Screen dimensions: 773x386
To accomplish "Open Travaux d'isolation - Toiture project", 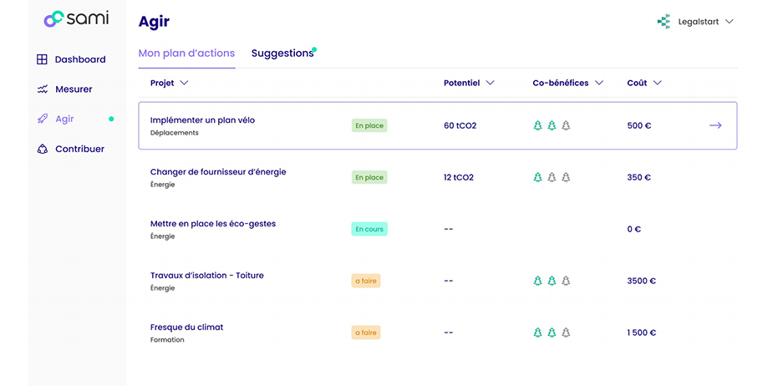I will [206, 276].
